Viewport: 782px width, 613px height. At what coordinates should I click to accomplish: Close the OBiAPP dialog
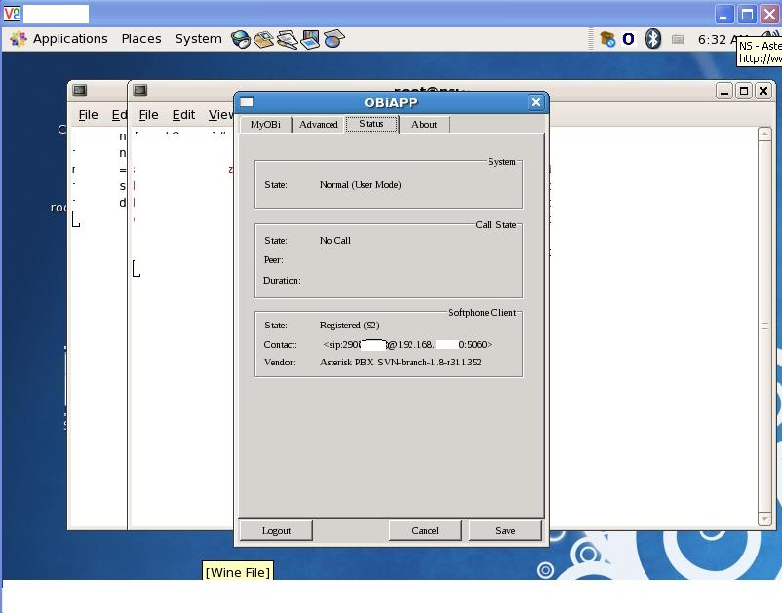click(x=536, y=102)
